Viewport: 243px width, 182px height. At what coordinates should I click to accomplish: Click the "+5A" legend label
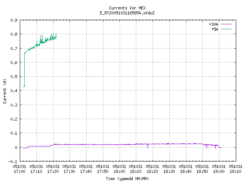(x=215, y=29)
